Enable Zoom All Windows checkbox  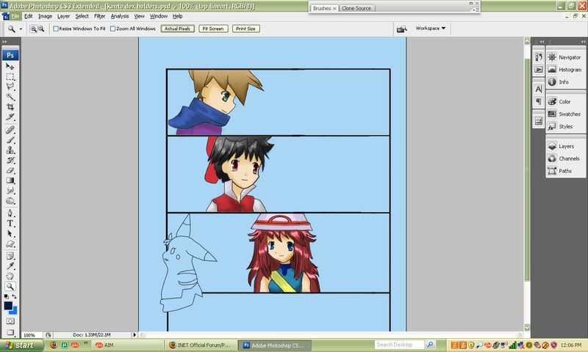(112, 29)
